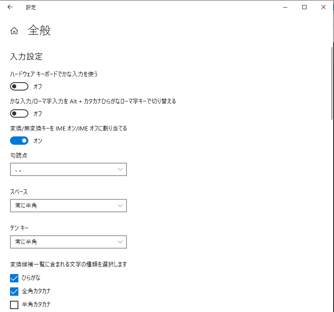The width and height of the screenshot is (334, 312).
Task: Toggle the Alt + カタカナひらがな switching switch
Action: coord(19,113)
